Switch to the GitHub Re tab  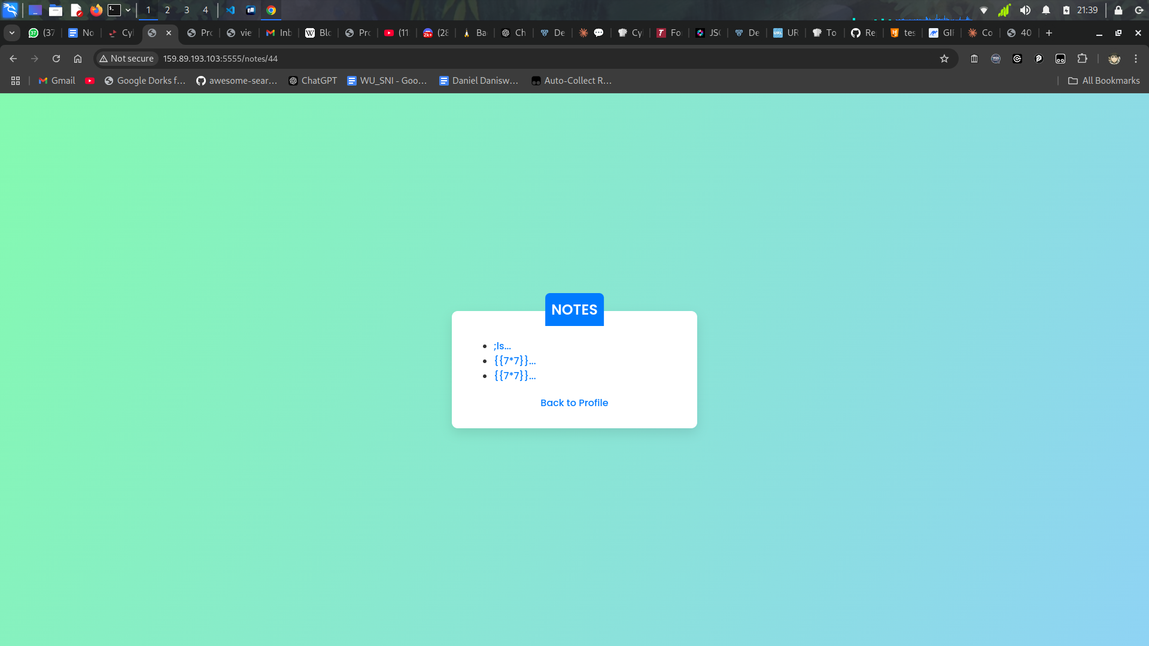863,33
